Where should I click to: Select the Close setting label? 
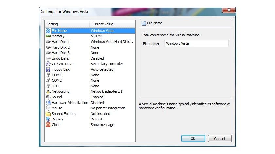click(56, 125)
